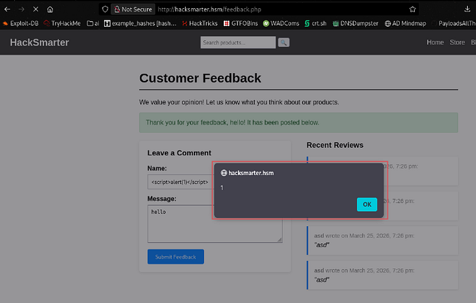Screen dimensions: 476x303
Task: Open the browser home page icon
Action: pyautogui.click(x=50, y=10)
